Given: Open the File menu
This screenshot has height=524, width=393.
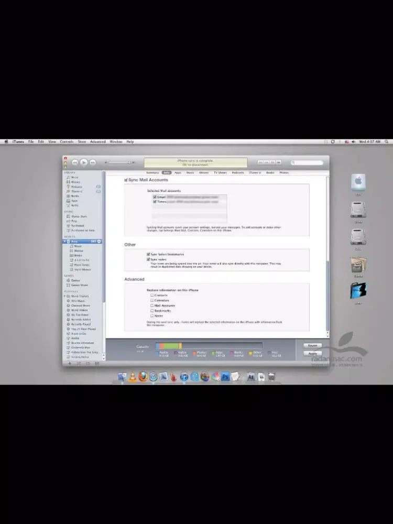Looking at the screenshot, I should tap(31, 141).
